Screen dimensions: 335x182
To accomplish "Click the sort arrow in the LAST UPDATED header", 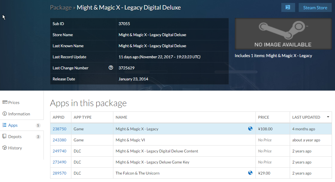I will pyautogui.click(x=328, y=117).
